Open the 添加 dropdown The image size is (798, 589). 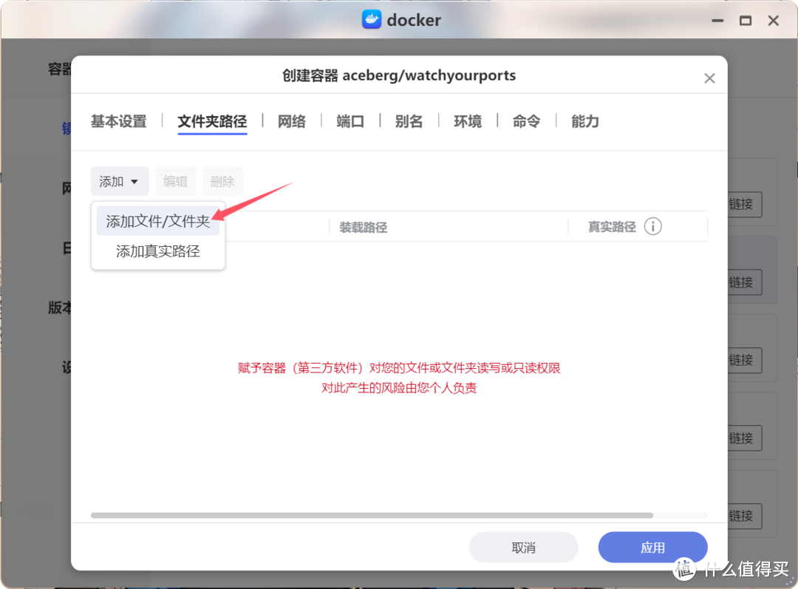[x=119, y=181]
